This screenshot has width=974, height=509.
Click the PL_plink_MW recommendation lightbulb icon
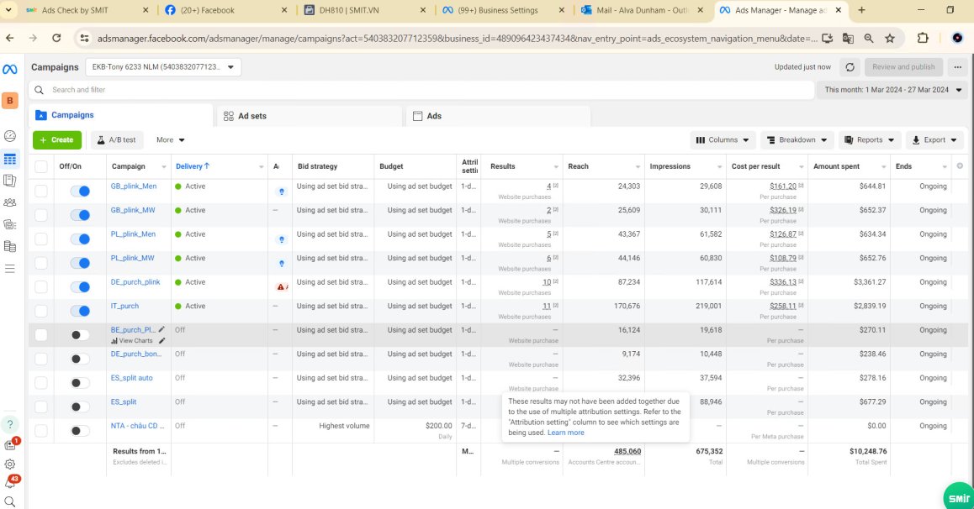(282, 264)
